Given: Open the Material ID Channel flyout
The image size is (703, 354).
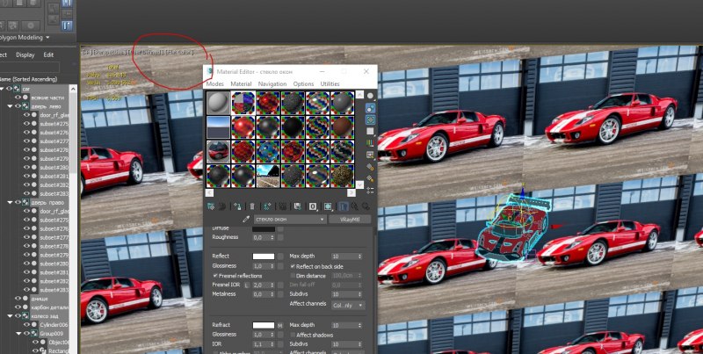Looking at the screenshot, I should coord(313,206).
